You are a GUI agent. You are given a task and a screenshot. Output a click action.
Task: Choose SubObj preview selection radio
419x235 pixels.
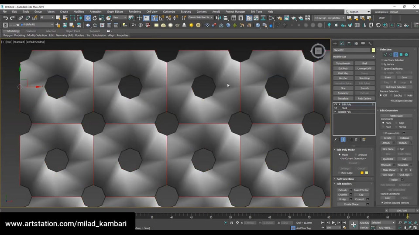coord(392,95)
